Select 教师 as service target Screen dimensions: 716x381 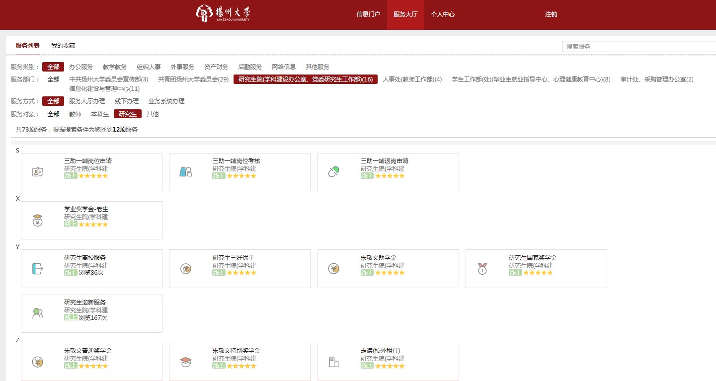point(75,114)
